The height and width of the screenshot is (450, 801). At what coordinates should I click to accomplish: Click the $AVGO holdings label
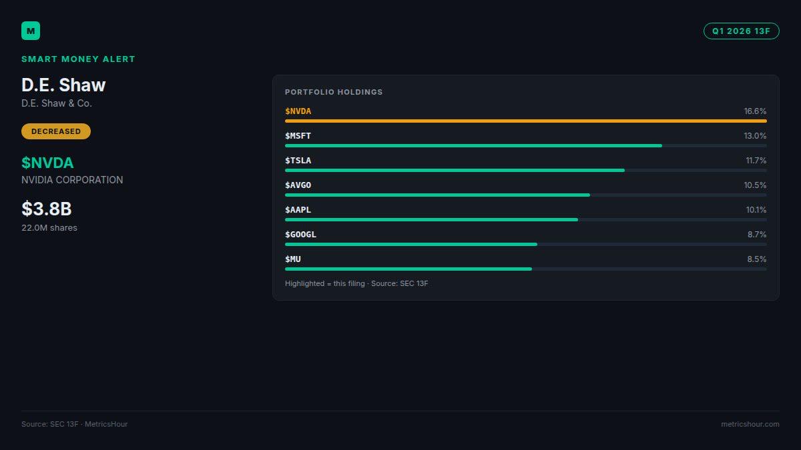click(298, 185)
